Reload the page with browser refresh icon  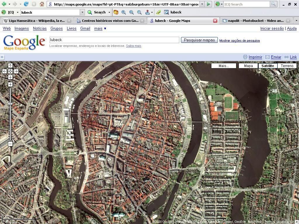tap(26, 4)
